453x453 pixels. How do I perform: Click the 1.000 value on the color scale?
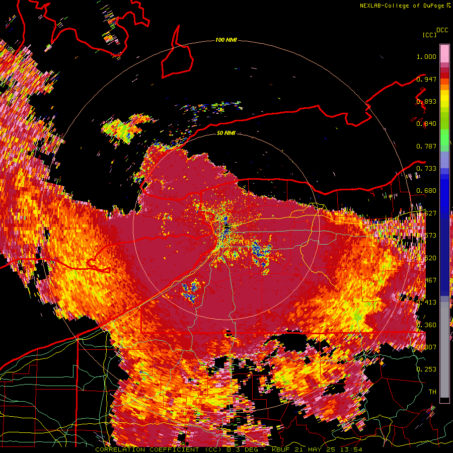[x=426, y=56]
